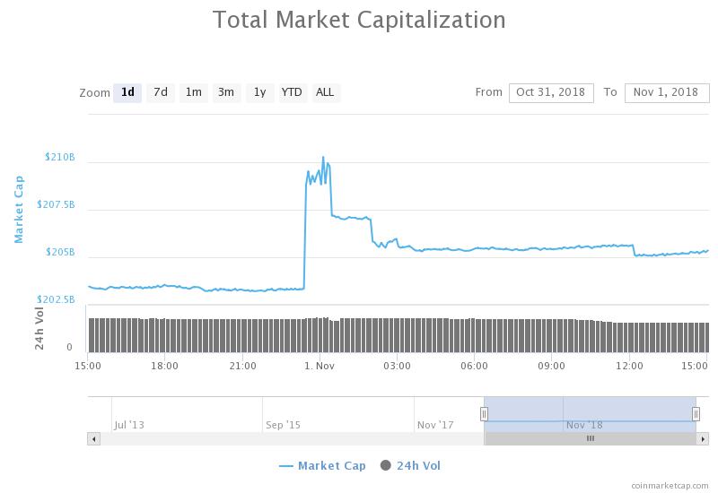Click the gray 24h Vol legend circle
Viewport: 718px width, 493px height.
coord(386,465)
